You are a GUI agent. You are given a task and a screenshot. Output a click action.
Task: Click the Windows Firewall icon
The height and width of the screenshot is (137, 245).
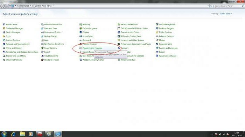click(x=42, y=60)
